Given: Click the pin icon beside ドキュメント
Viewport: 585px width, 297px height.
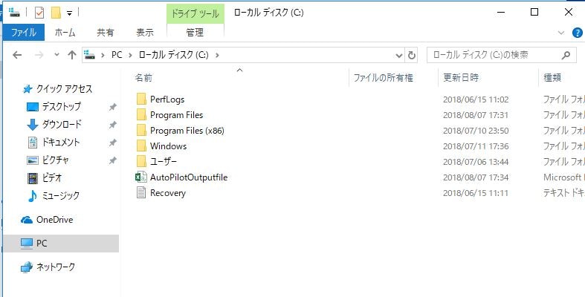Looking at the screenshot, I should pyautogui.click(x=112, y=143).
